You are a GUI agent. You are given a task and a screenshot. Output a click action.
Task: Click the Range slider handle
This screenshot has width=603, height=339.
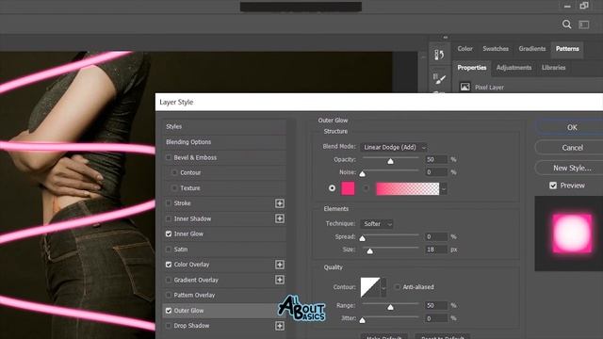point(390,308)
